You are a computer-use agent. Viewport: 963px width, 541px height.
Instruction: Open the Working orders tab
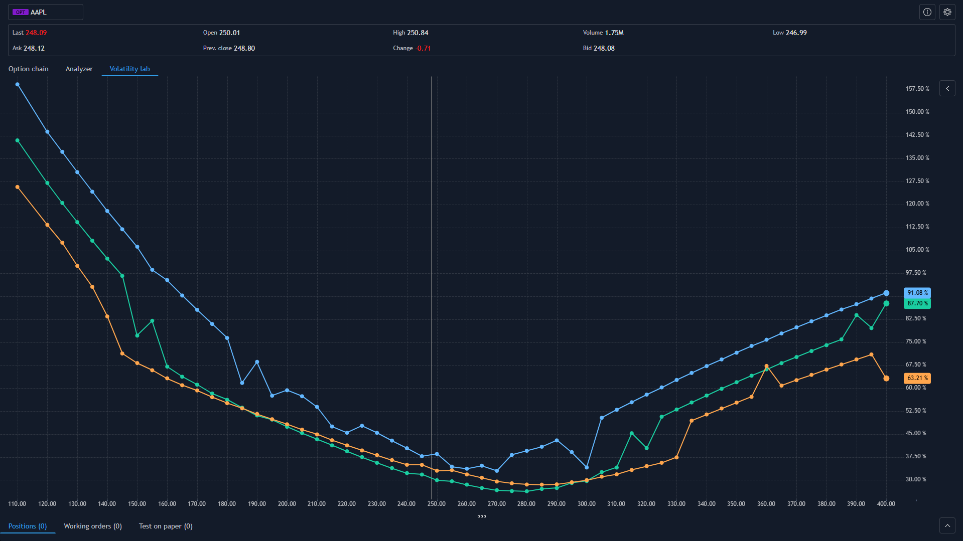click(92, 526)
